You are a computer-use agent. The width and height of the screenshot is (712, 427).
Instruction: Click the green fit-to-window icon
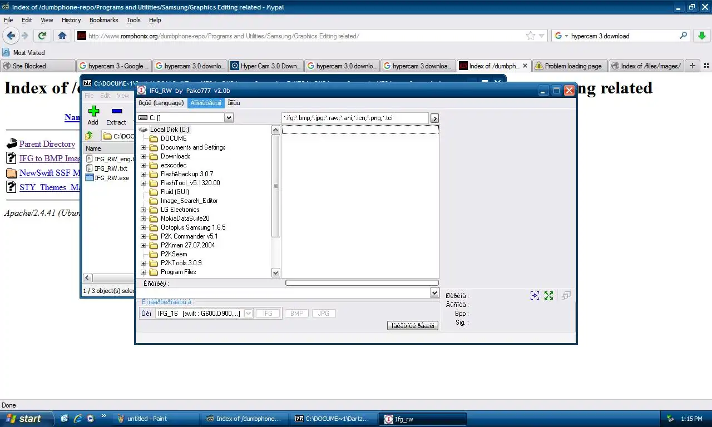[549, 296]
